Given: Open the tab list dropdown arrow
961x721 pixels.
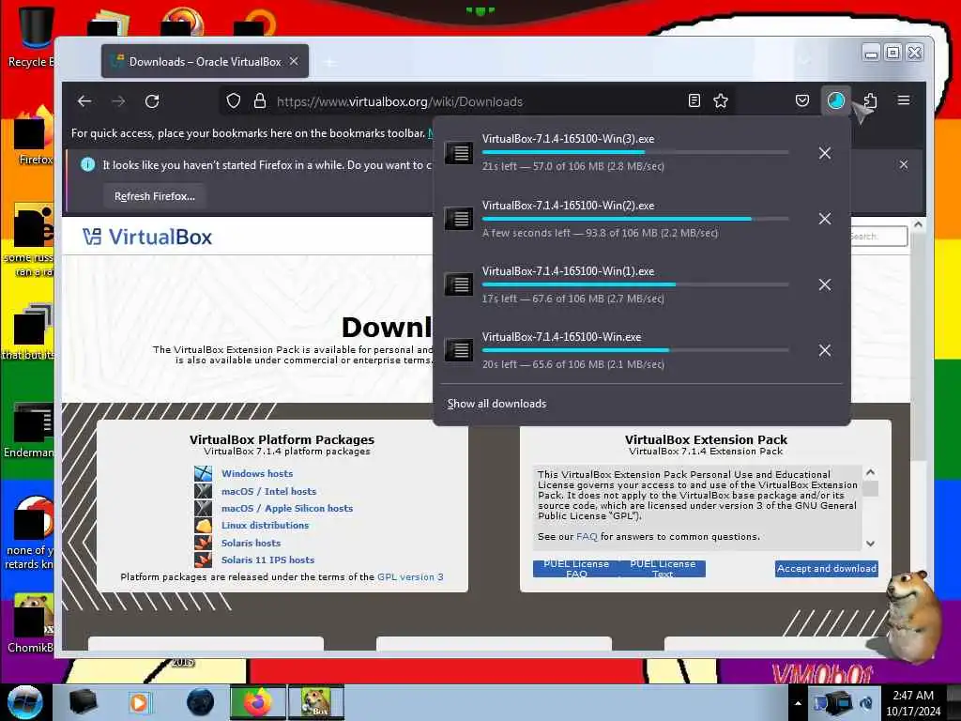Looking at the screenshot, I should tap(804, 61).
